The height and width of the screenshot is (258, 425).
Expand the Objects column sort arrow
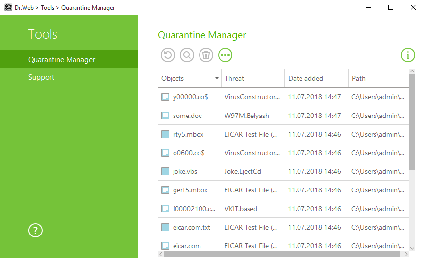[217, 78]
